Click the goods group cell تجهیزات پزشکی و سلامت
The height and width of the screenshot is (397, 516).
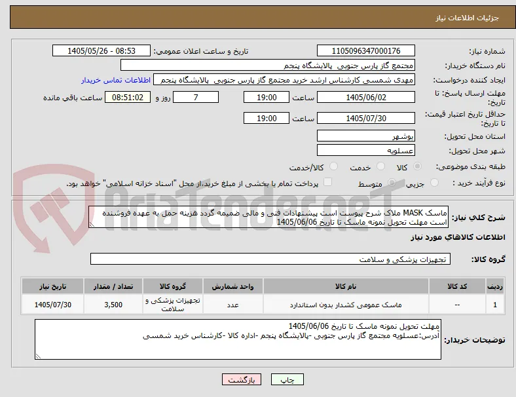pos(172,305)
